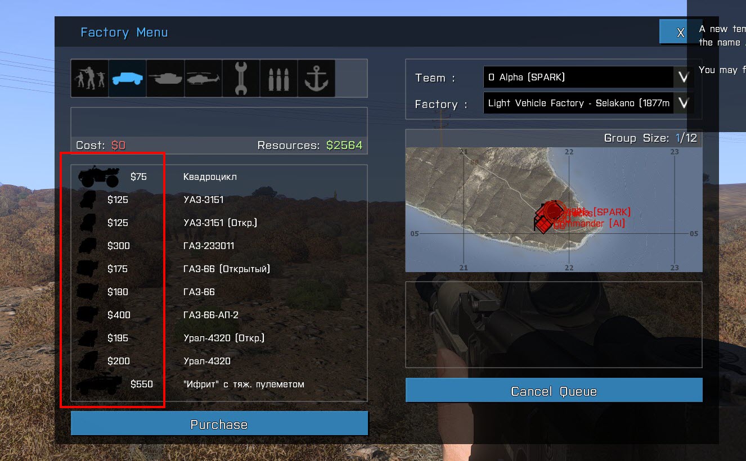Image resolution: width=746 pixels, height=461 pixels.
Task: Expand the Factory dropdown arrow
Action: tap(683, 103)
